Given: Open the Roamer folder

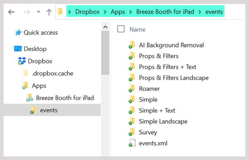Looking at the screenshot, I should (x=149, y=89).
